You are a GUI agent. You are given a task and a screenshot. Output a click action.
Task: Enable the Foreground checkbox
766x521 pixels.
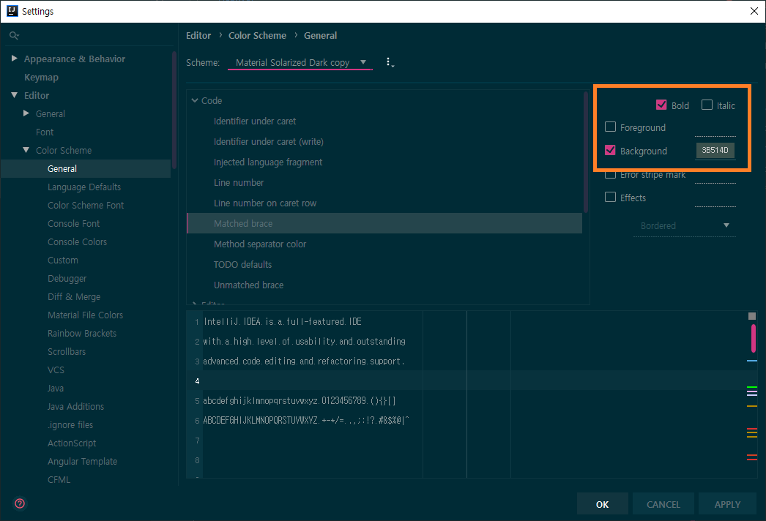[610, 127]
